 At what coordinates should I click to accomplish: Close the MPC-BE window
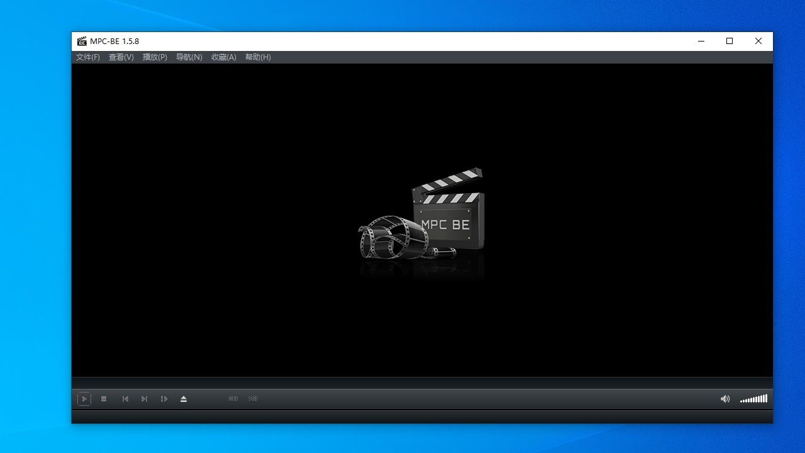(758, 42)
